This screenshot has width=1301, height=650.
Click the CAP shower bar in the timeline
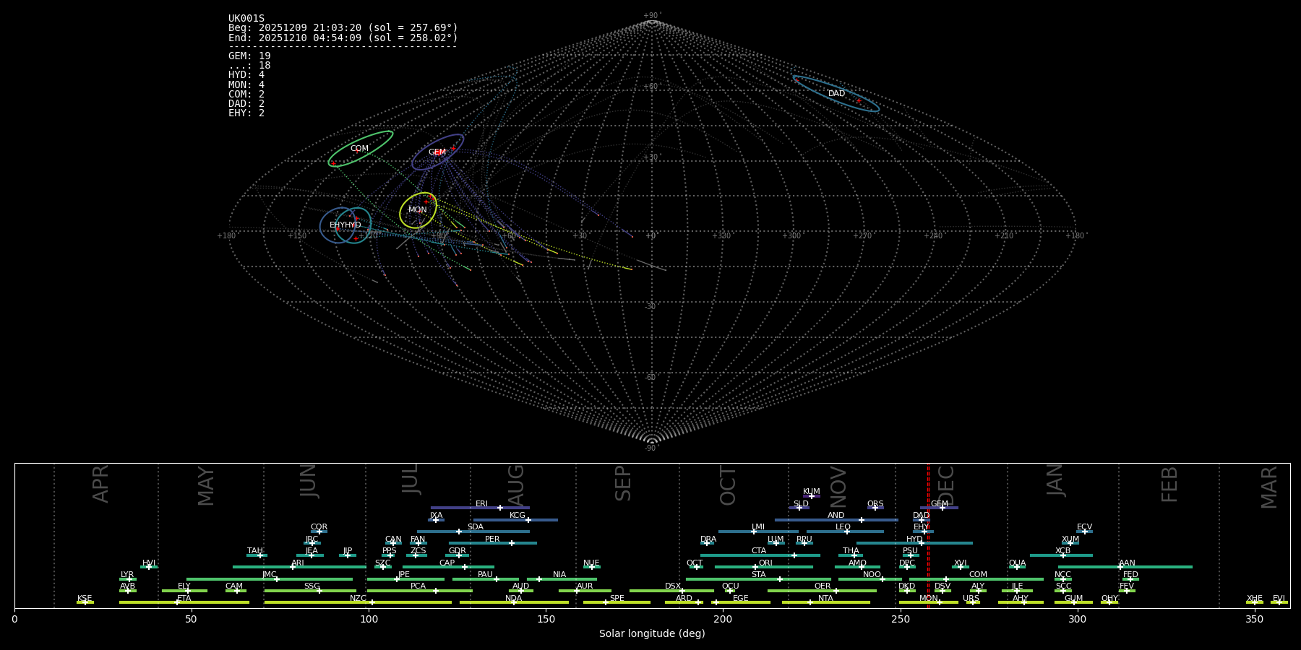(x=448, y=567)
